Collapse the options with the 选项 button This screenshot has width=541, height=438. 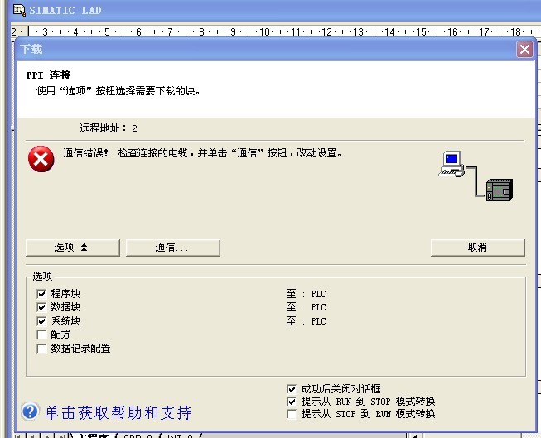coord(73,248)
